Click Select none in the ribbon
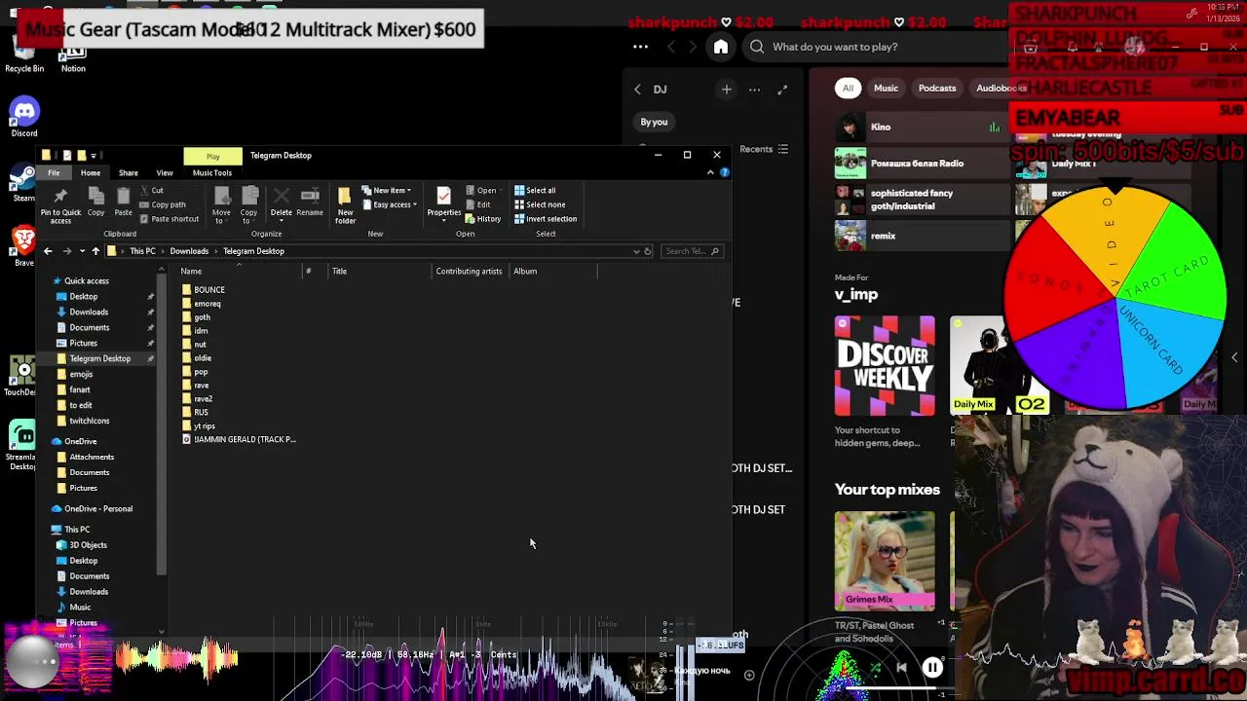1247x701 pixels. [x=539, y=204]
